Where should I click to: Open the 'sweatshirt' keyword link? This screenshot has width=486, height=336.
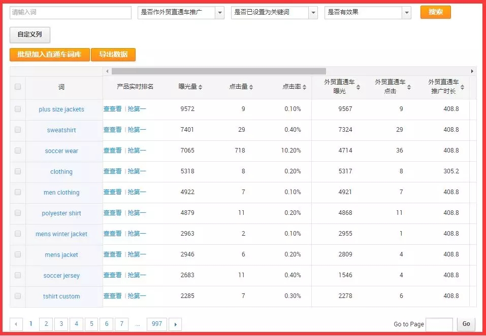coord(61,130)
